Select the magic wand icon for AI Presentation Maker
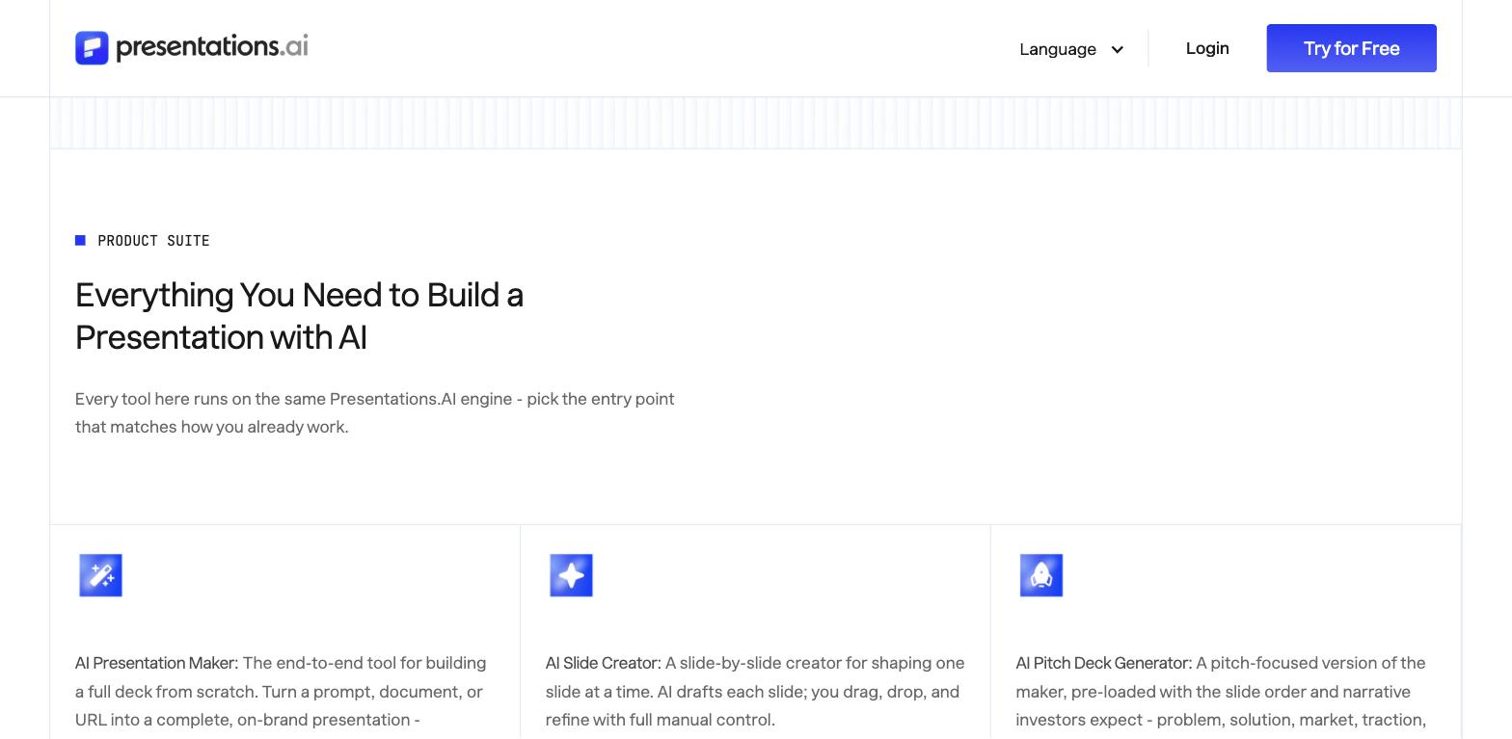The image size is (1512, 739). [x=100, y=575]
